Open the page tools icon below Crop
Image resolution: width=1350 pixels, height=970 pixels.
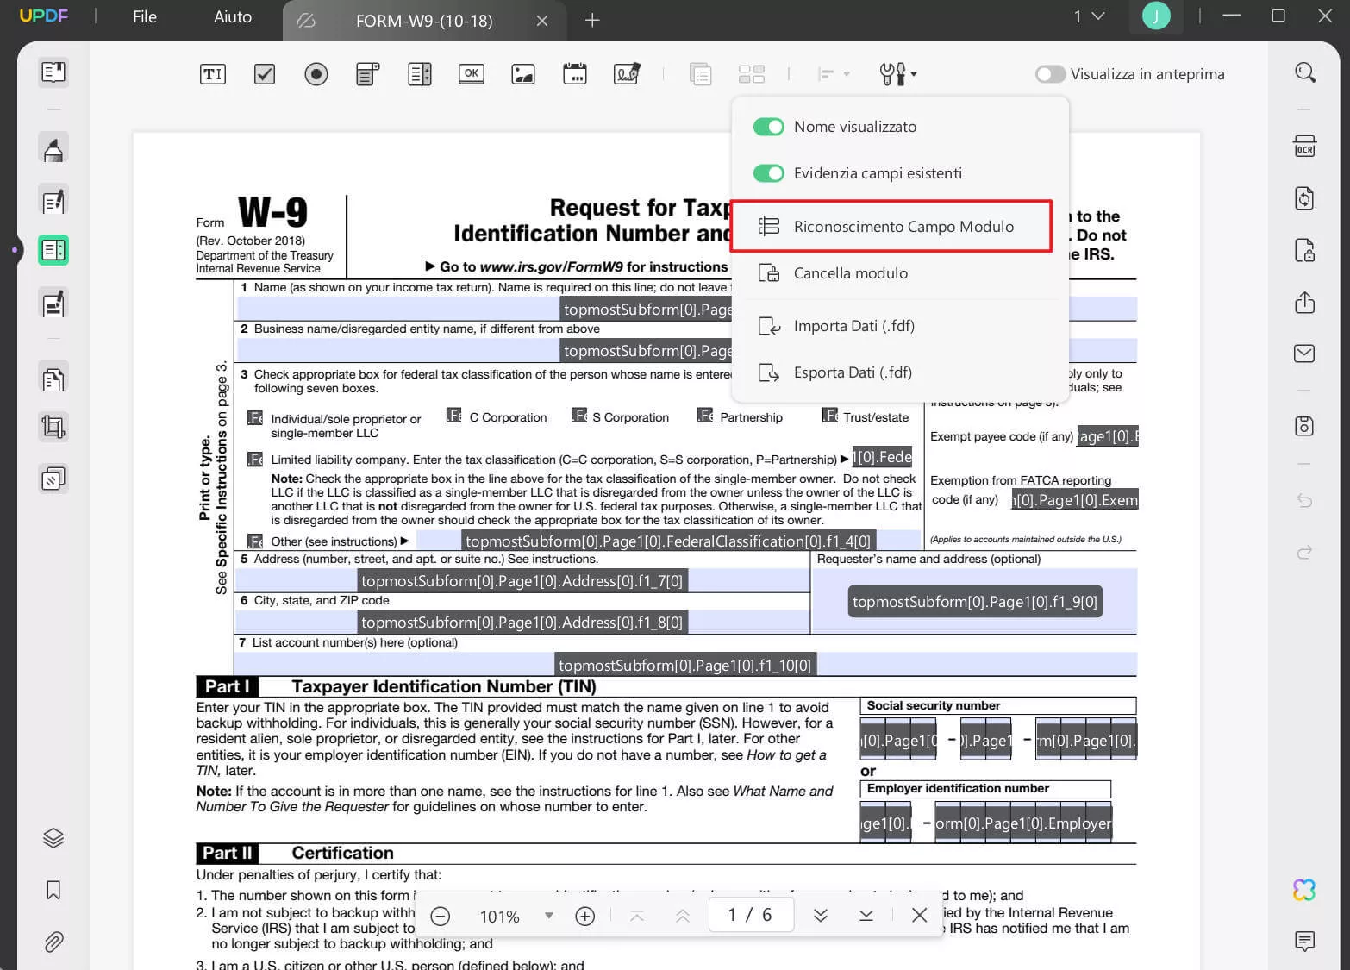(x=53, y=479)
